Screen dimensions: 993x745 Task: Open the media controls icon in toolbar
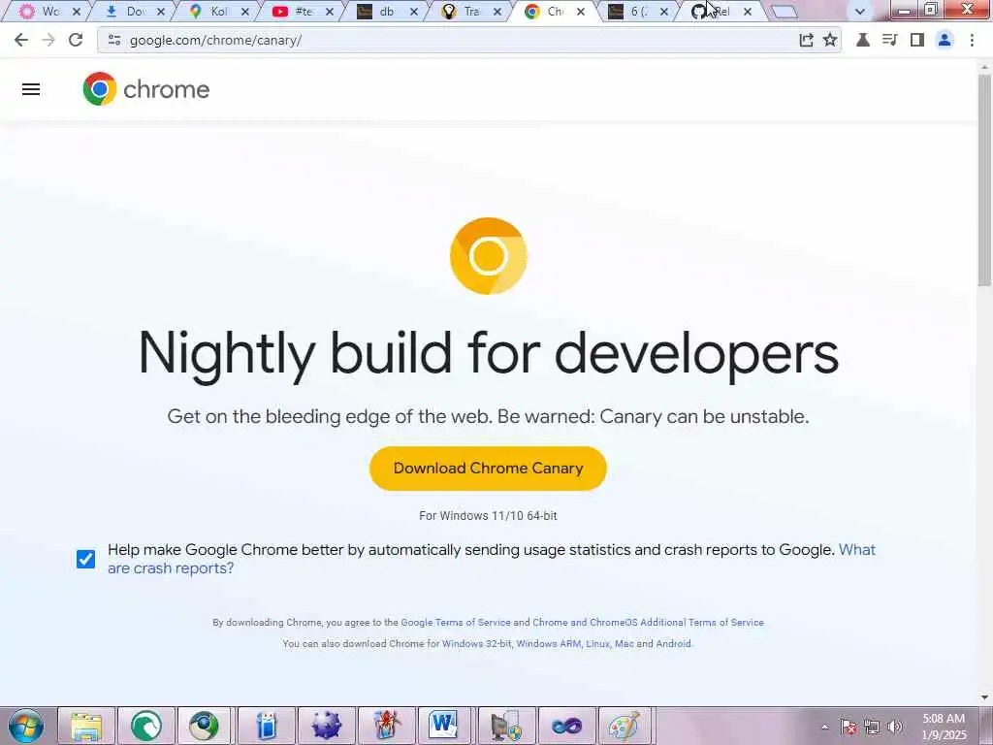(x=890, y=40)
